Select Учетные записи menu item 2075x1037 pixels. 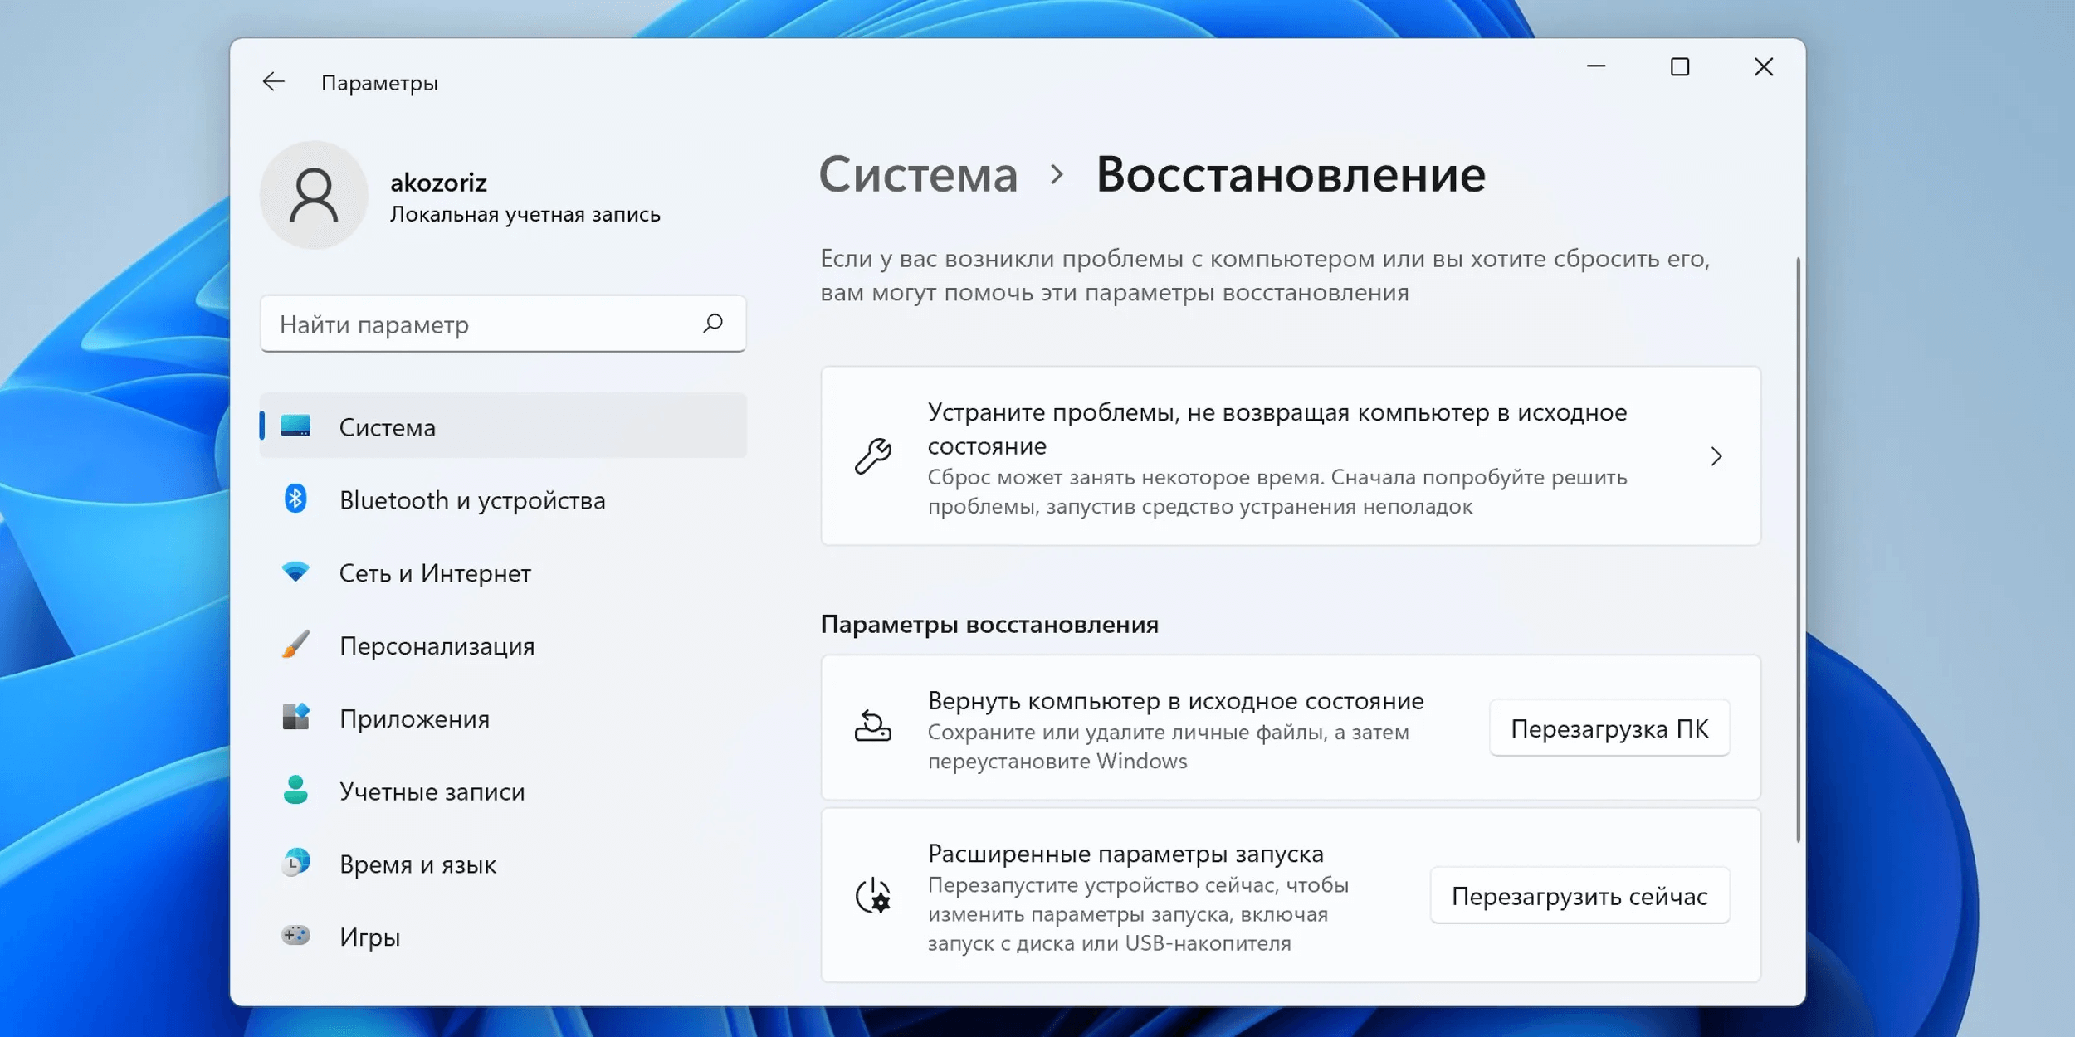[432, 791]
